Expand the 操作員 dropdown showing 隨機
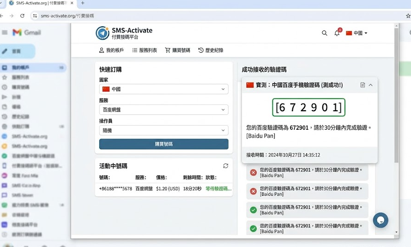411x247 pixels. pyautogui.click(x=164, y=131)
